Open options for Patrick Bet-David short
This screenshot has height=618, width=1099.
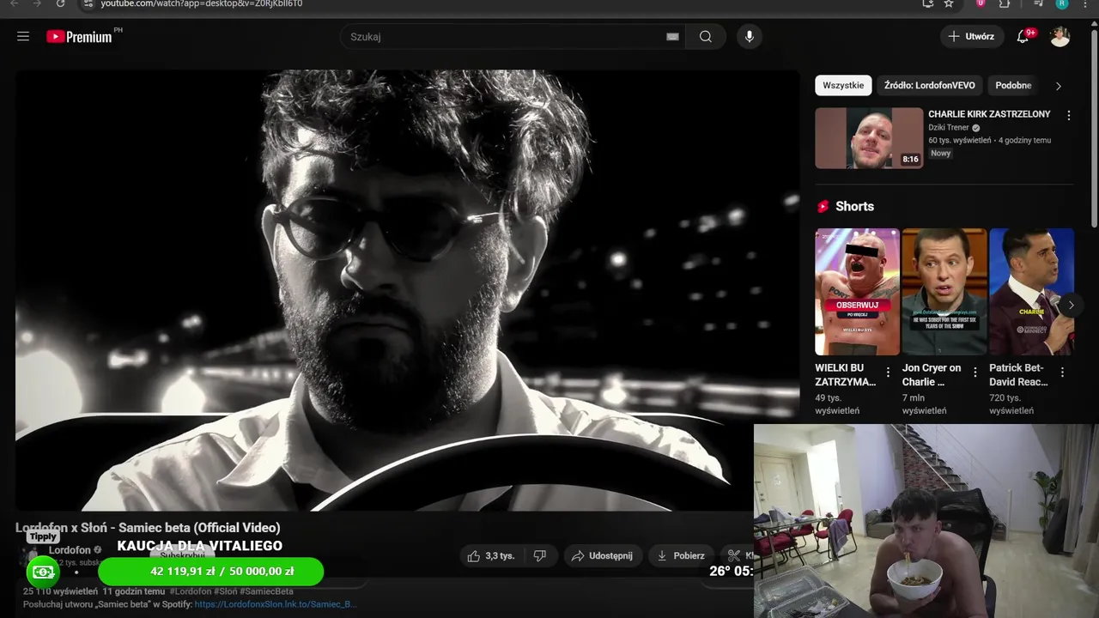[x=1062, y=373]
